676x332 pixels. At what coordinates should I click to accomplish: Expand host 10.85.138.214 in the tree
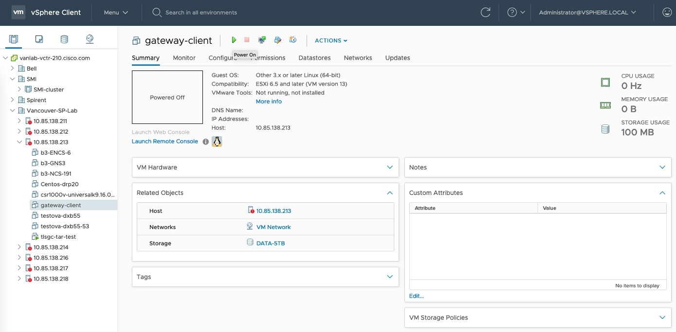tap(19, 247)
